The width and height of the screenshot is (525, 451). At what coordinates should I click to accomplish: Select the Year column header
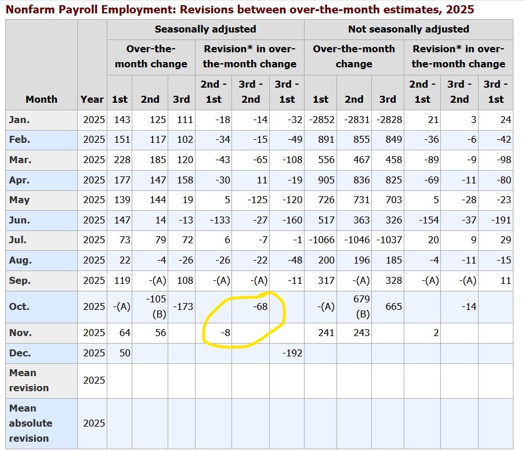tap(92, 99)
